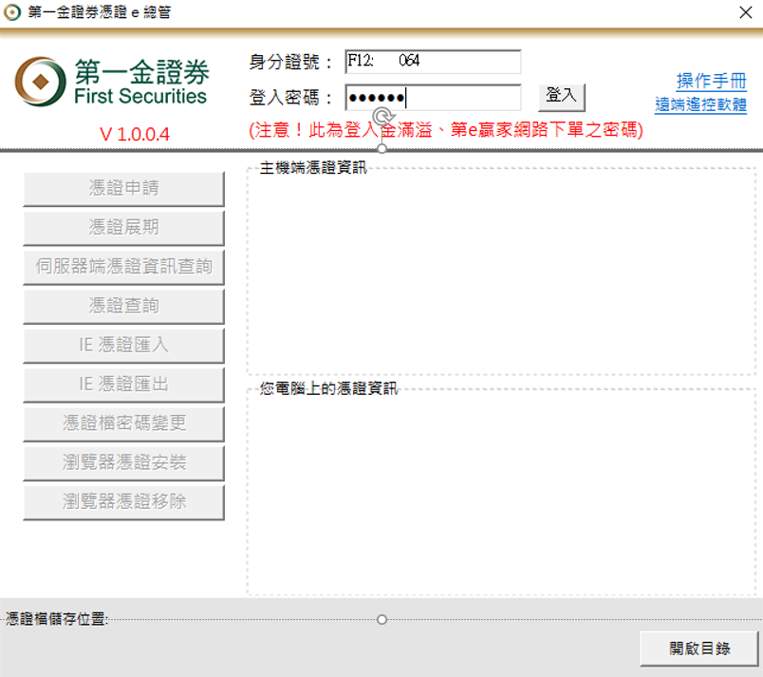Click the First Securities logo
The height and width of the screenshot is (677, 763).
(x=112, y=83)
